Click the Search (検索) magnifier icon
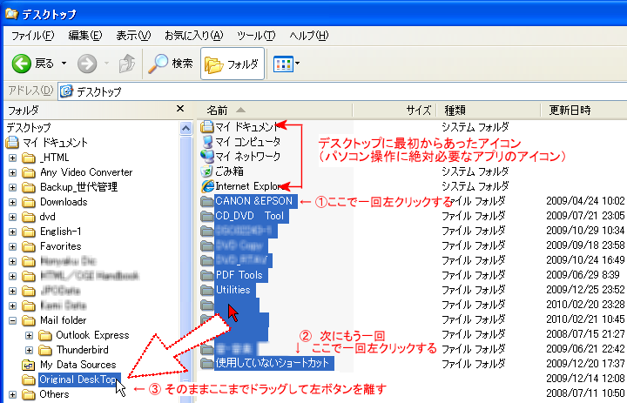627x403 pixels. coord(158,64)
